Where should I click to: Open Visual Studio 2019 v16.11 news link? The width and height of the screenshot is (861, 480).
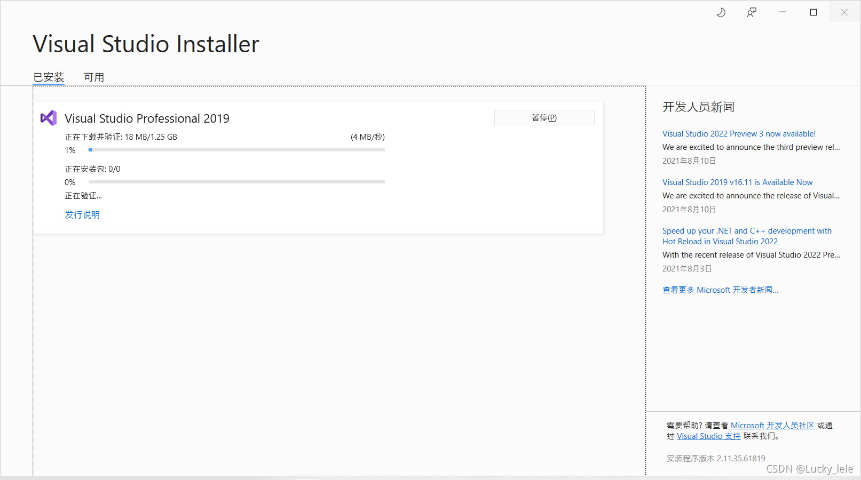point(737,182)
